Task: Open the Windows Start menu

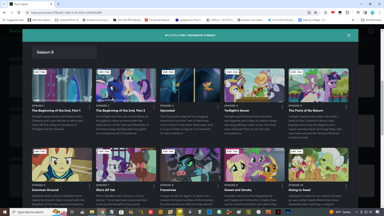Action: (4, 212)
